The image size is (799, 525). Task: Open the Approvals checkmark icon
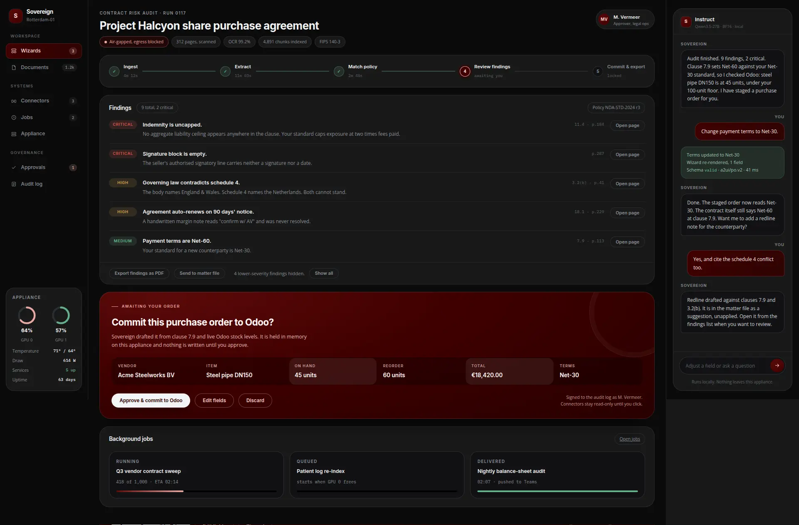(14, 167)
